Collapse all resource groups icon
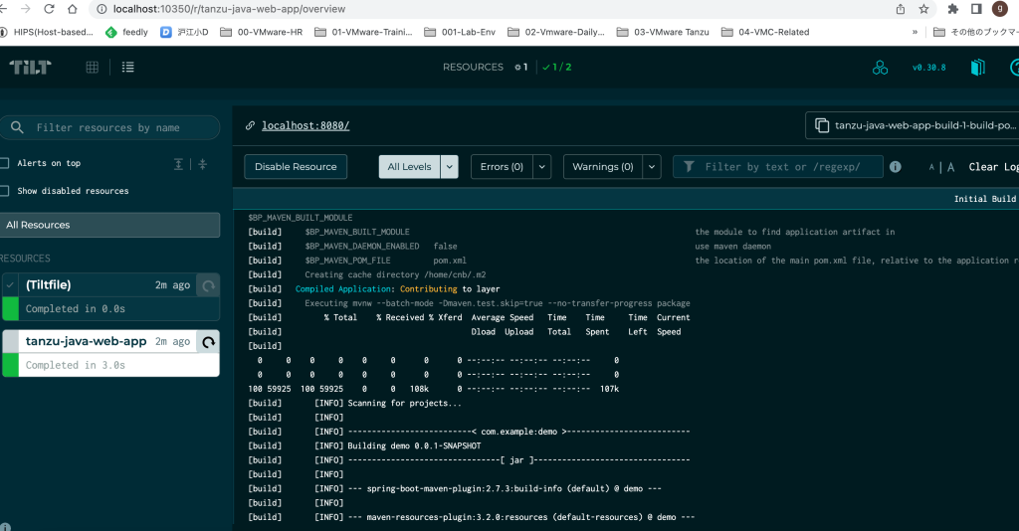 pos(202,163)
